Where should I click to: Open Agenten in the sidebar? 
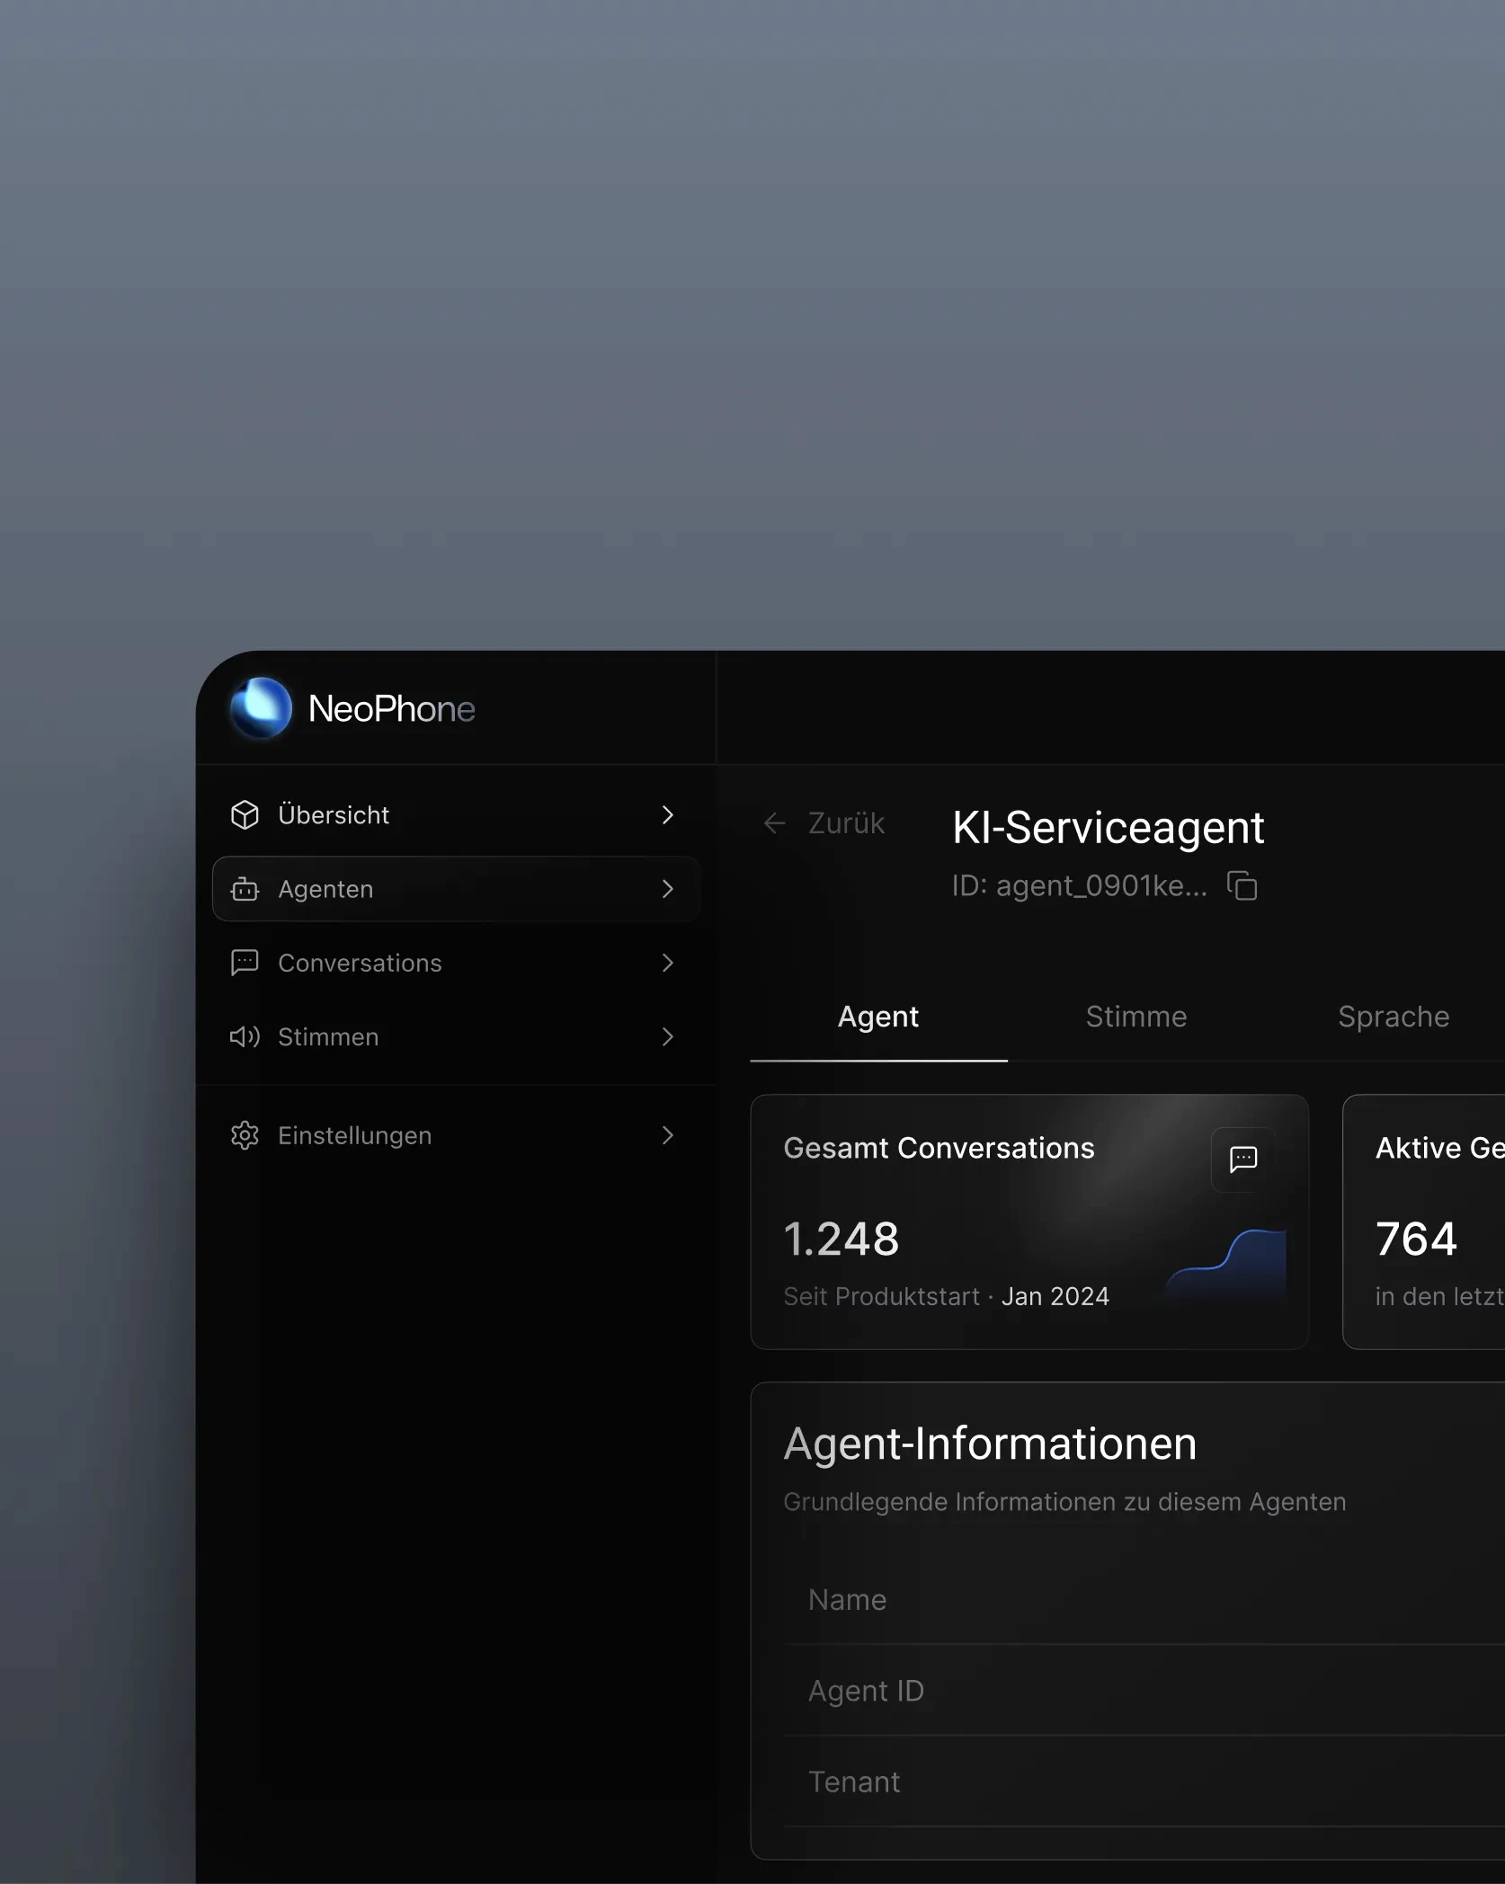pyautogui.click(x=456, y=889)
